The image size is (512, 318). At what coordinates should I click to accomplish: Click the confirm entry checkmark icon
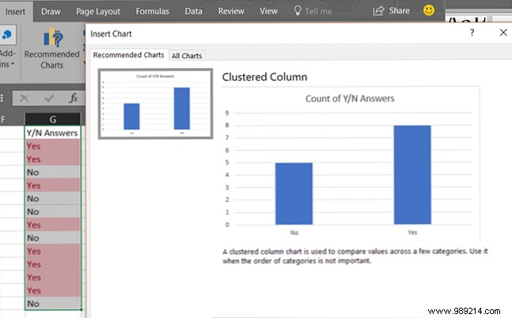[x=49, y=98]
